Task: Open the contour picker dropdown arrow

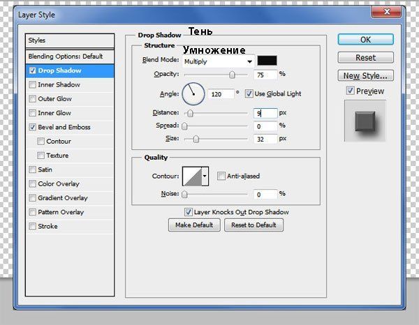Action: coord(205,176)
